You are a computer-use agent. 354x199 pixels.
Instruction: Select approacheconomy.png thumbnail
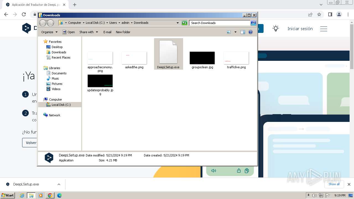point(100,58)
